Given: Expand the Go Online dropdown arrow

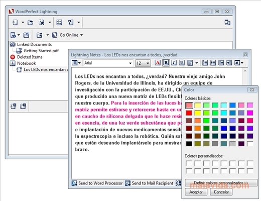Looking at the screenshot, I should point(81,35).
